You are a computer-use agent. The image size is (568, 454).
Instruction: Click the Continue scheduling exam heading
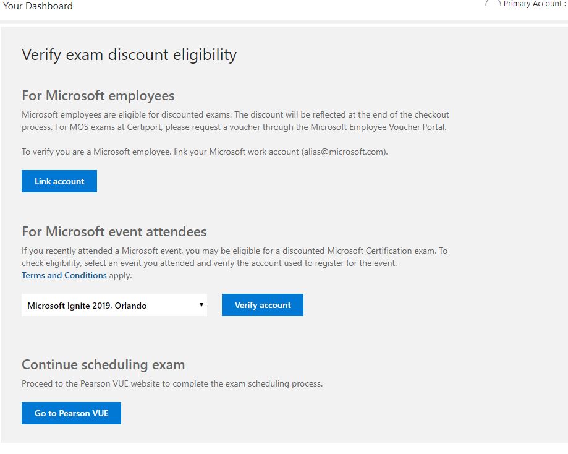point(103,364)
